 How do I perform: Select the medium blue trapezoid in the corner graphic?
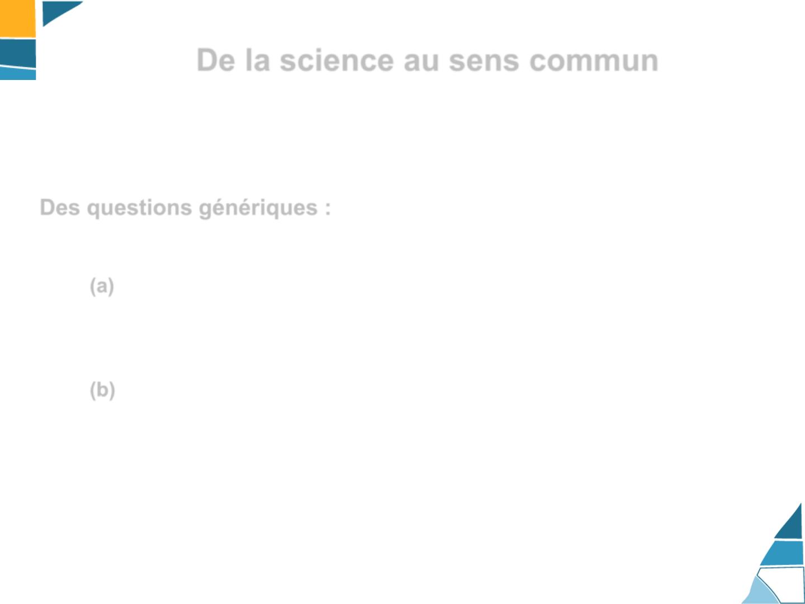pyautogui.click(x=783, y=553)
